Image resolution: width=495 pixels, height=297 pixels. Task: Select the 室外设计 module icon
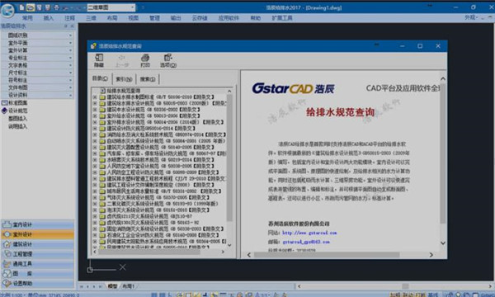(x=7, y=234)
